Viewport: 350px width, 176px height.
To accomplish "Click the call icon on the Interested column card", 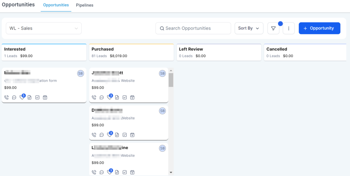I will coord(6,97).
